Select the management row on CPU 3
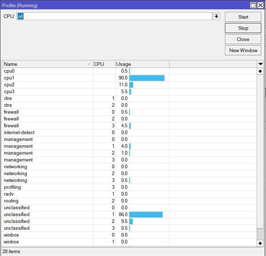 (x=130, y=160)
